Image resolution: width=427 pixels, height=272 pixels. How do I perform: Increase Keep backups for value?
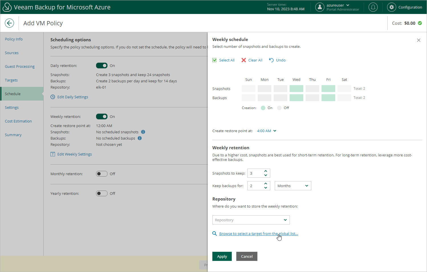point(266,184)
